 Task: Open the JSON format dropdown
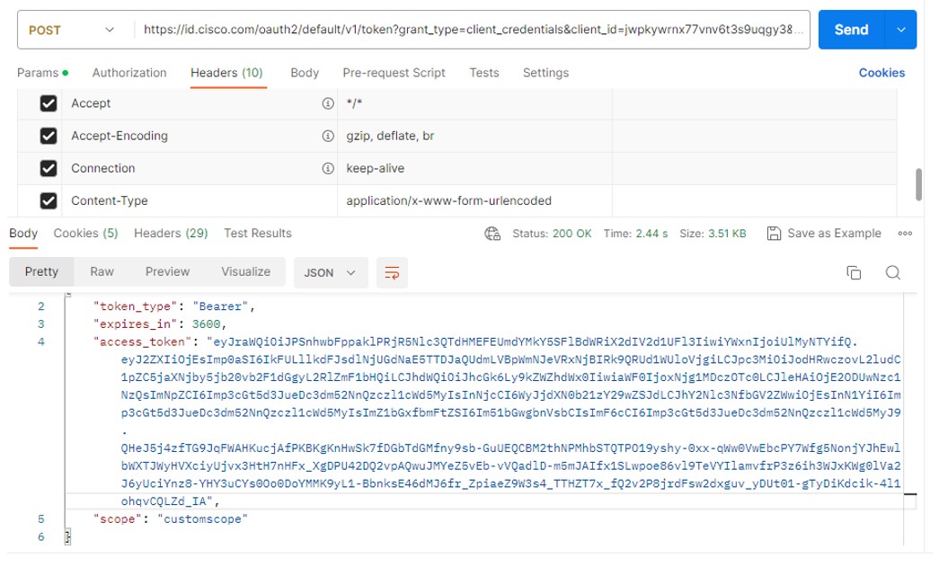(x=330, y=273)
